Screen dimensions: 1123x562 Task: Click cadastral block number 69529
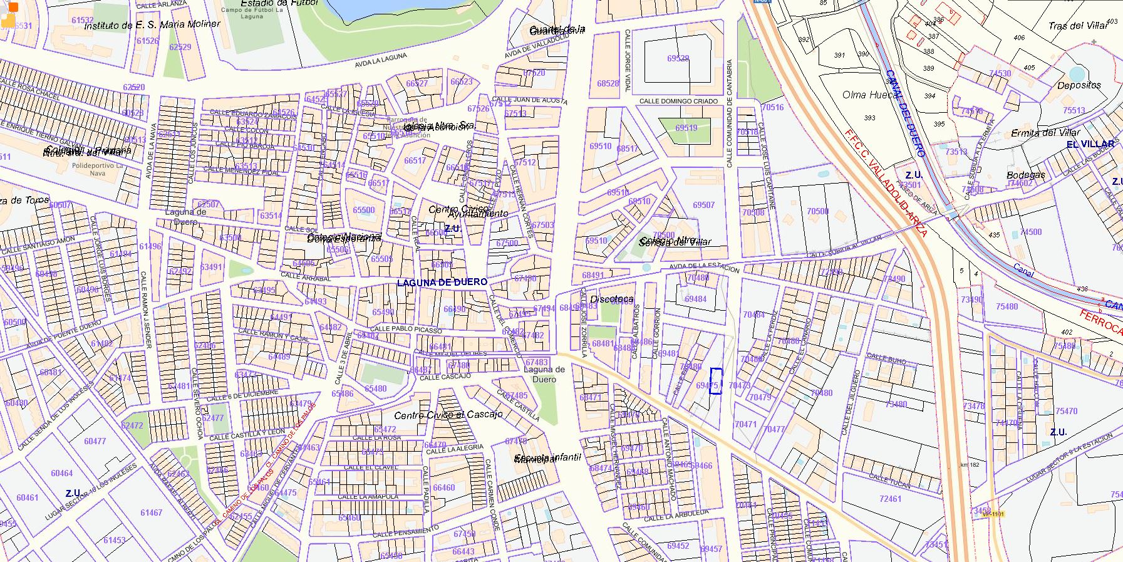tap(678, 58)
